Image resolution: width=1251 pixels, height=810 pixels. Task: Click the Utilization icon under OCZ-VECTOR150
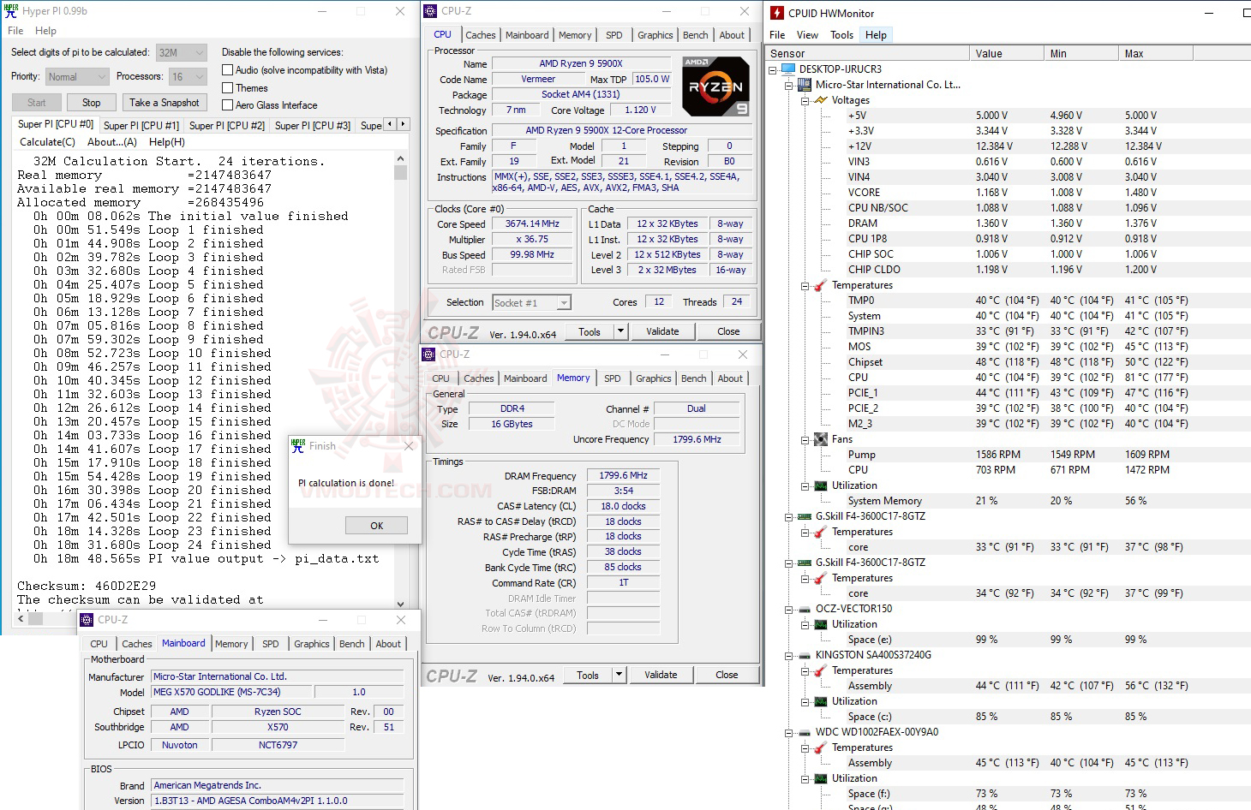point(820,624)
